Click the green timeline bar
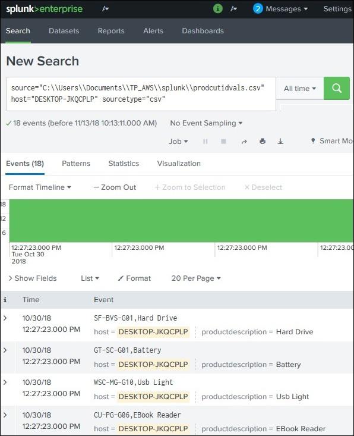354x436 pixels. pos(181,221)
